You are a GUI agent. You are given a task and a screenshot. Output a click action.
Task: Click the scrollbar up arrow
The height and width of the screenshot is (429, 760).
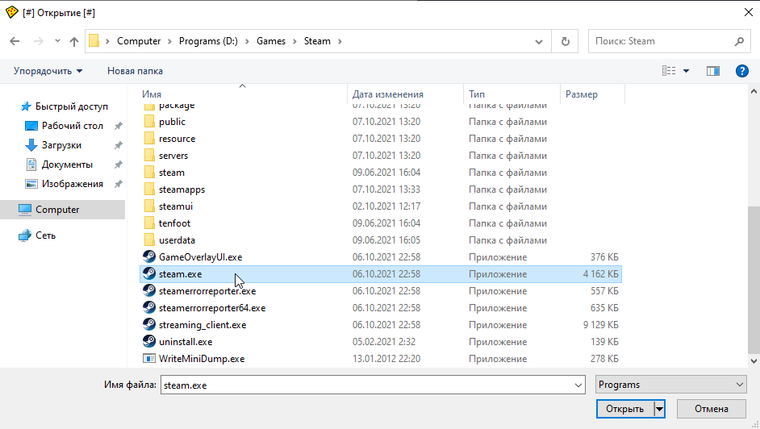coord(754,91)
